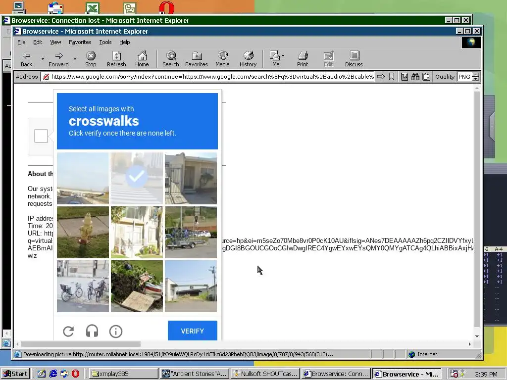The height and width of the screenshot is (380, 507).
Task: Select the warehouse with utility pole tile
Action: [x=191, y=286]
